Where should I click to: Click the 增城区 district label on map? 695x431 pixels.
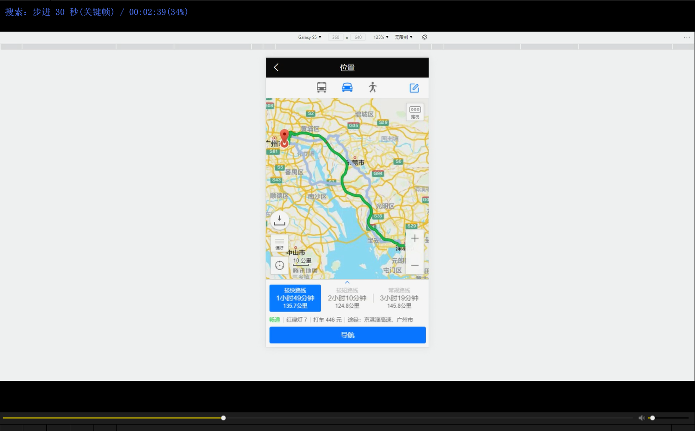(x=364, y=114)
